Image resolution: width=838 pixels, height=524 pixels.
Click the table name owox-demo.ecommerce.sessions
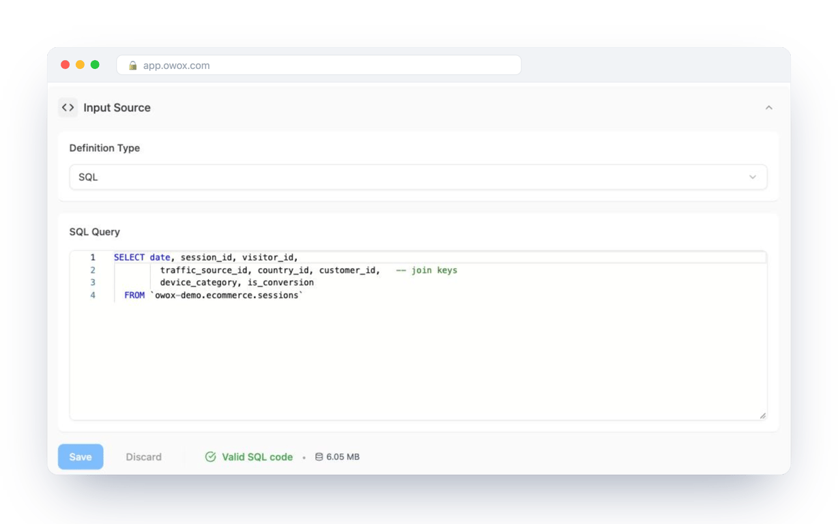(x=226, y=295)
